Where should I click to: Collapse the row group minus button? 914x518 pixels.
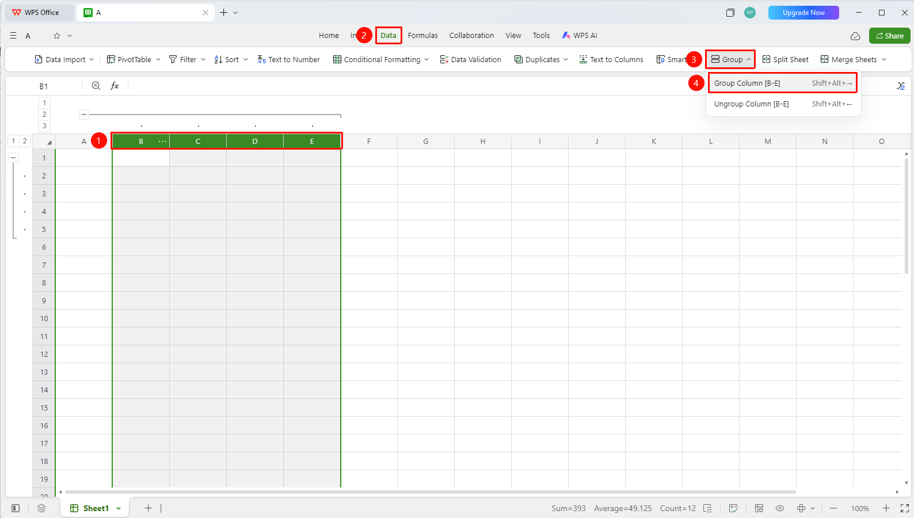[13, 158]
